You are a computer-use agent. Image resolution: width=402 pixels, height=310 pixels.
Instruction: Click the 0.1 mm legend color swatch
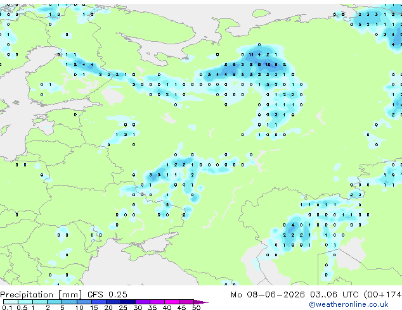click(x=10, y=302)
